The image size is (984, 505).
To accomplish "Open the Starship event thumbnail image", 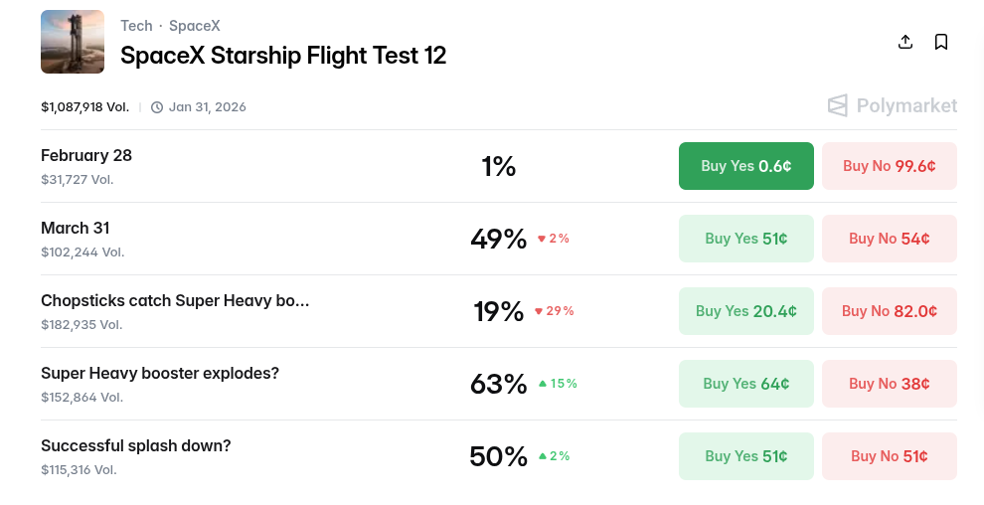I will coord(73,42).
